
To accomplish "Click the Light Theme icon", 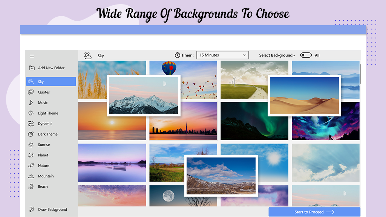I will [x=31, y=113].
